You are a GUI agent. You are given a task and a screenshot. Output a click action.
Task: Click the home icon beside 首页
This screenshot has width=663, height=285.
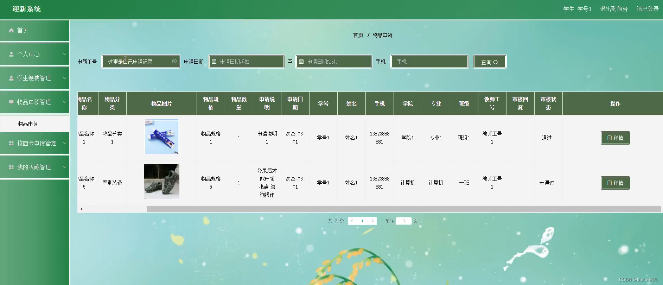click(x=11, y=30)
